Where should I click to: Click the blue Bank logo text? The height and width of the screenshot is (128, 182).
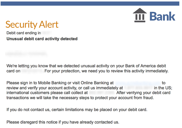[162, 16]
